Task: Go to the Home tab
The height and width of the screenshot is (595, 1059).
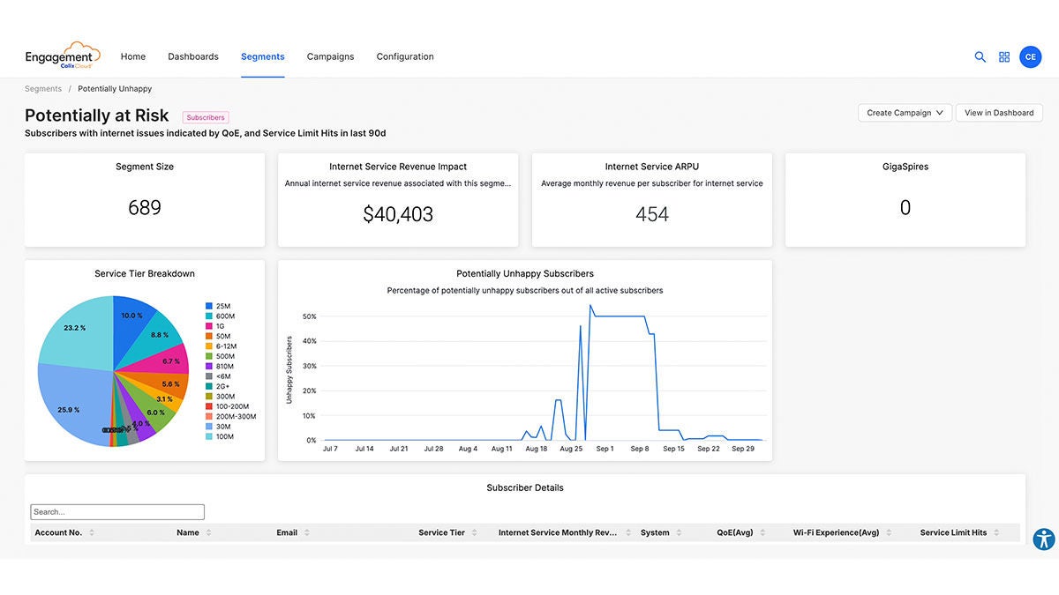Action: (x=132, y=56)
